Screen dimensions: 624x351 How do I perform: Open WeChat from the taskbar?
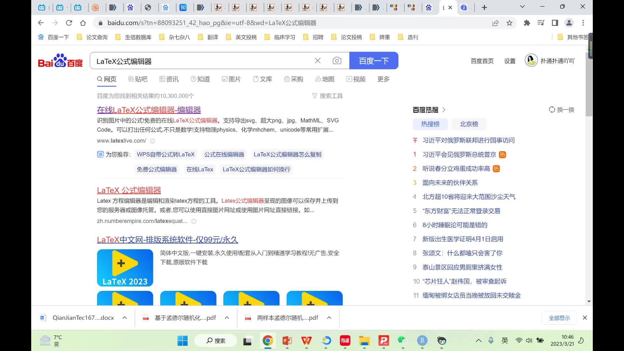click(402, 341)
